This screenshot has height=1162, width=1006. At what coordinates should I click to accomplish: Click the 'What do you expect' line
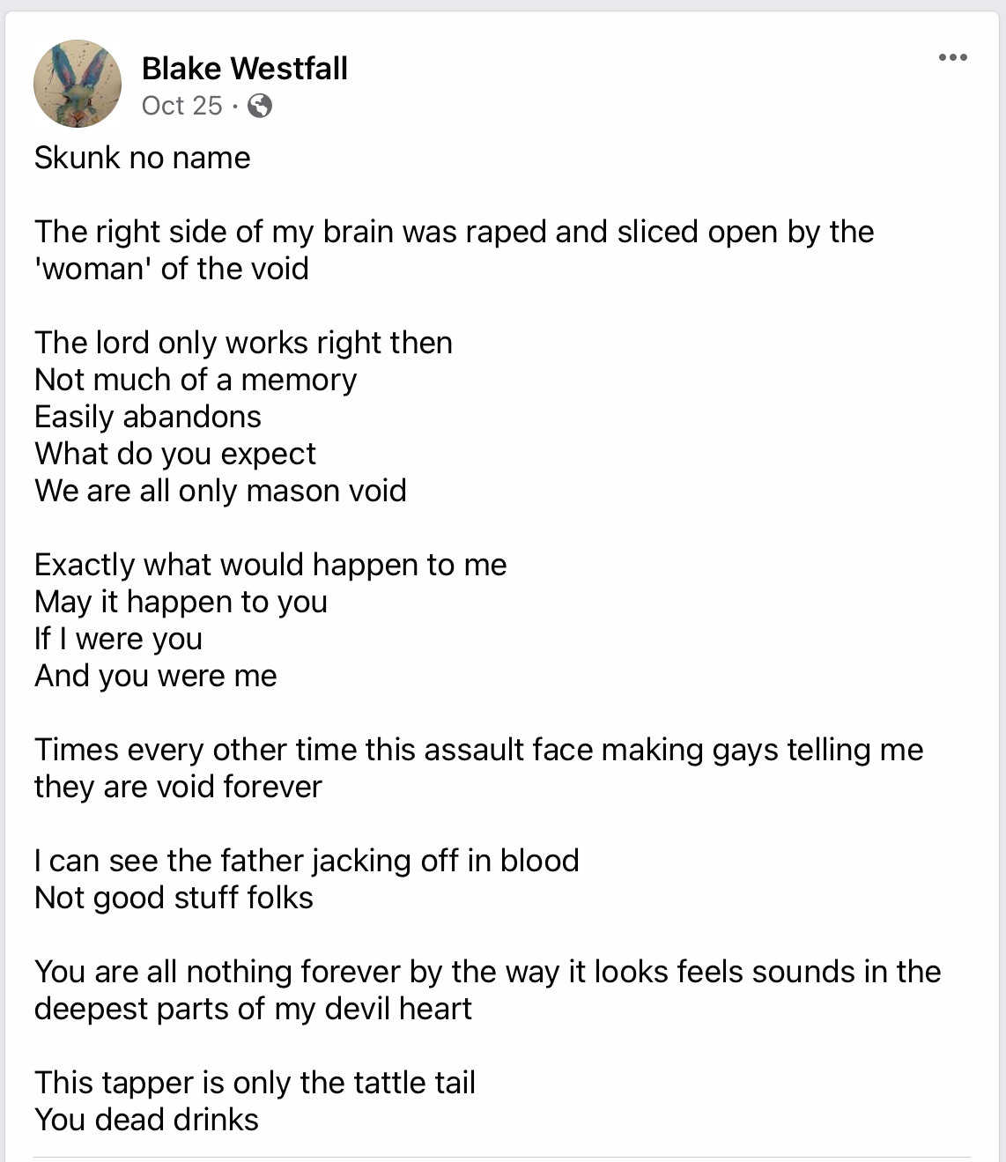(x=174, y=454)
